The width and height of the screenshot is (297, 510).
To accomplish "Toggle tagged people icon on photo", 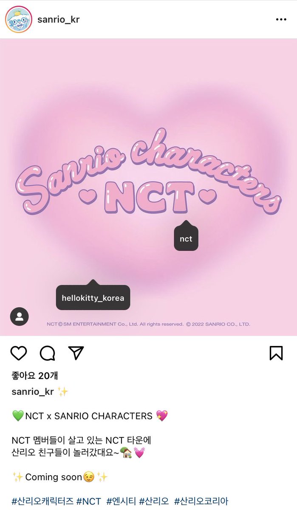I will [x=19, y=316].
